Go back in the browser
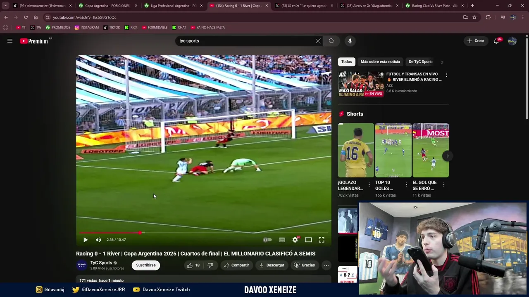Screen dimensions: 529x297 click(6, 17)
